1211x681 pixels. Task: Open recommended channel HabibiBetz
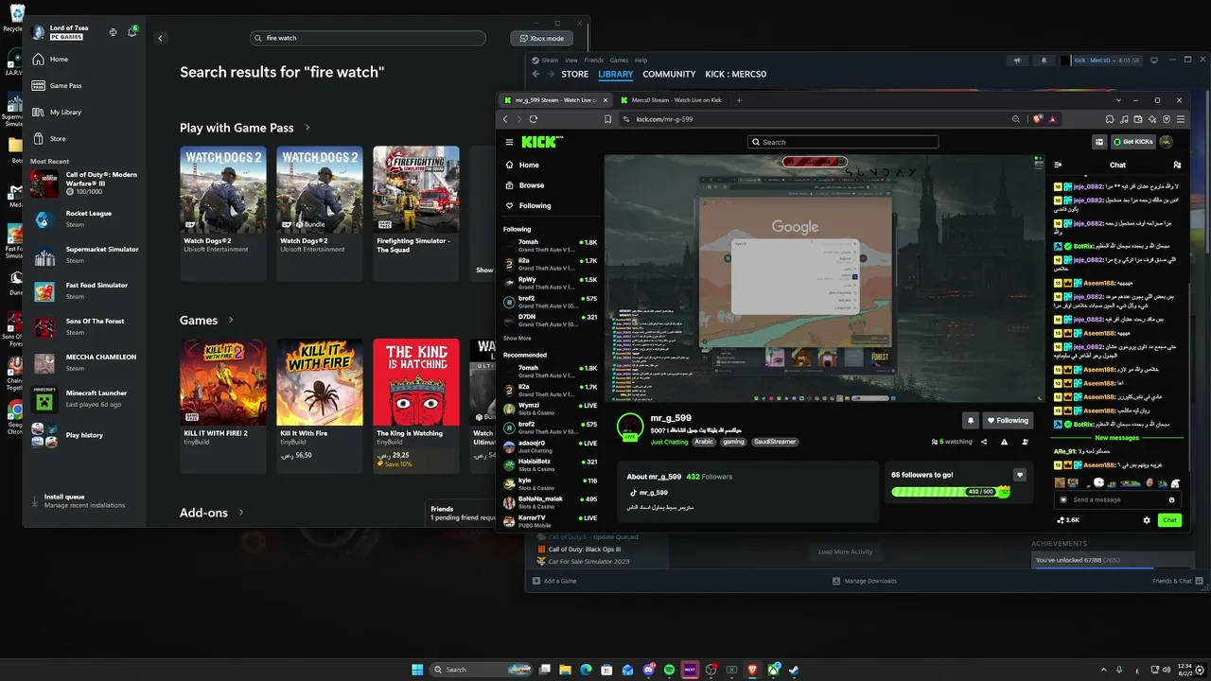click(x=552, y=464)
